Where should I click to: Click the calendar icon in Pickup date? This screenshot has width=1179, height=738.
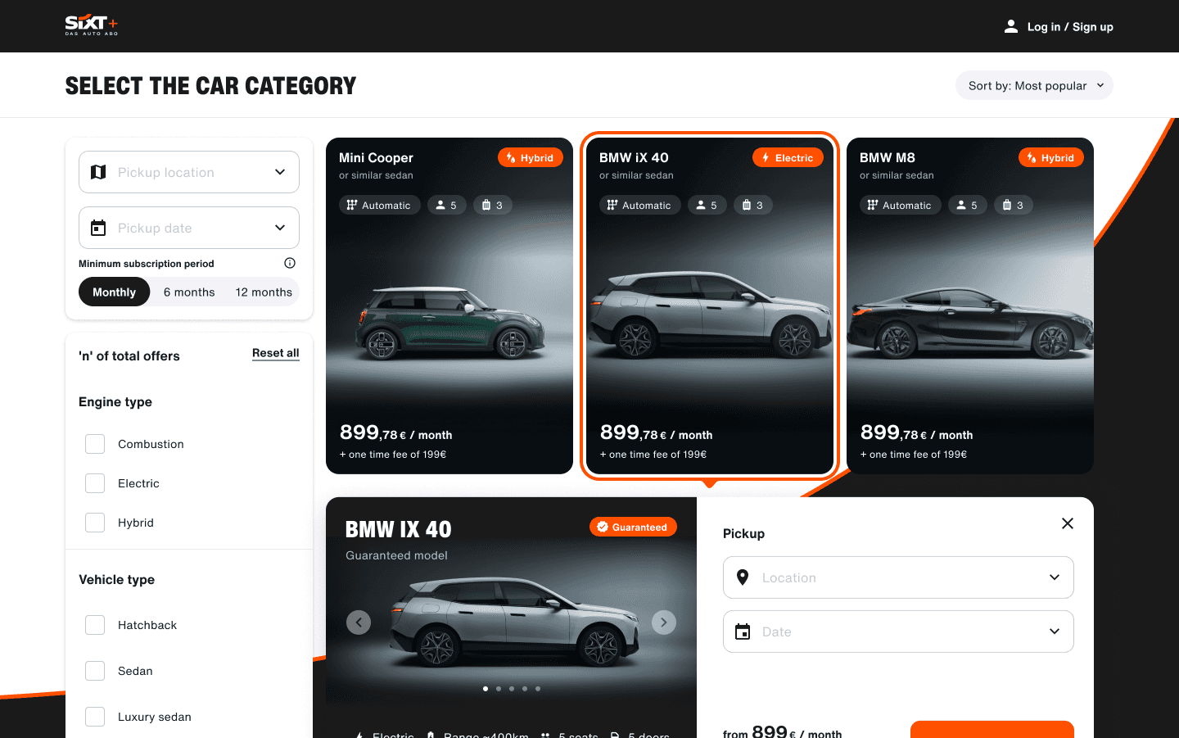point(98,228)
